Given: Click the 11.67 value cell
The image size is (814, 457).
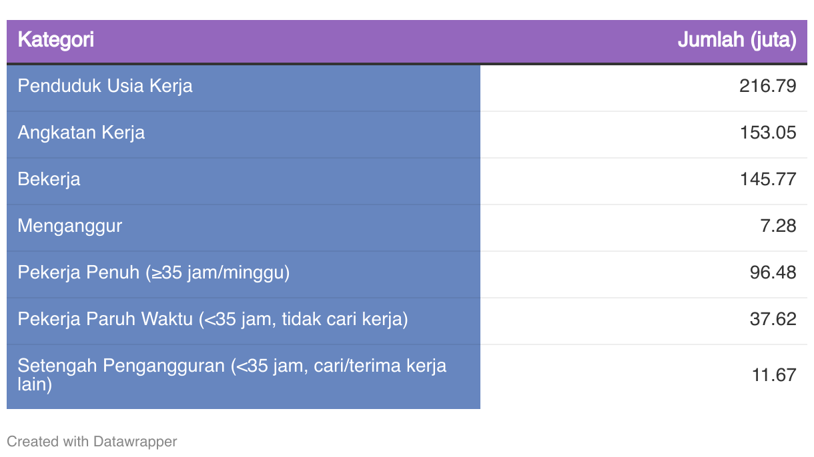Looking at the screenshot, I should coord(774,375).
